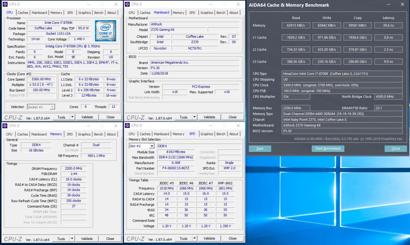Close the AIDA64 benchmark window with X
410x245 pixels.
pyautogui.click(x=402, y=5)
